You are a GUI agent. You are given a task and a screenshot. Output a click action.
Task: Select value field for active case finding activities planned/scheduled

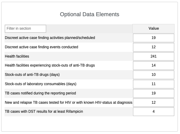(x=153, y=38)
